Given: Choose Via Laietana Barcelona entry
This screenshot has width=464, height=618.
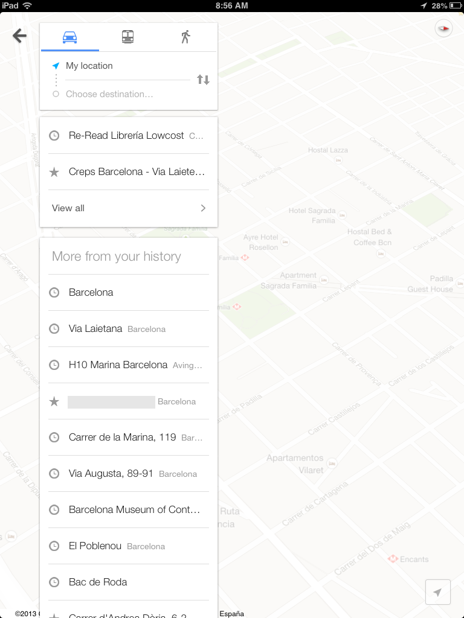Looking at the screenshot, I should coord(128,329).
